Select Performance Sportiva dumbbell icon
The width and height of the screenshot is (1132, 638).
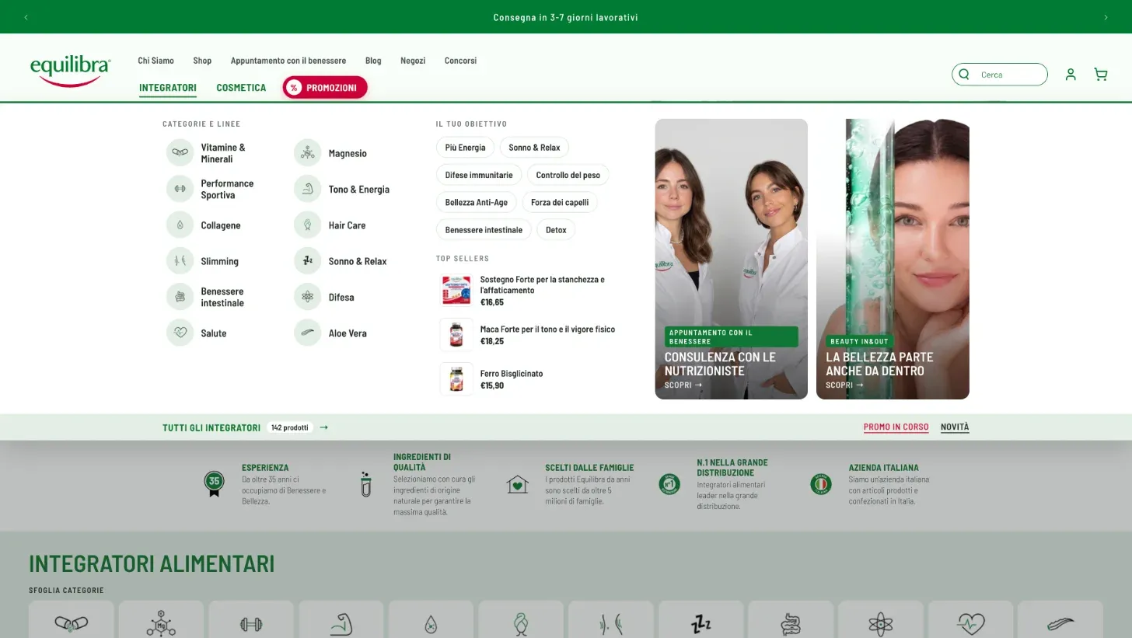point(180,189)
